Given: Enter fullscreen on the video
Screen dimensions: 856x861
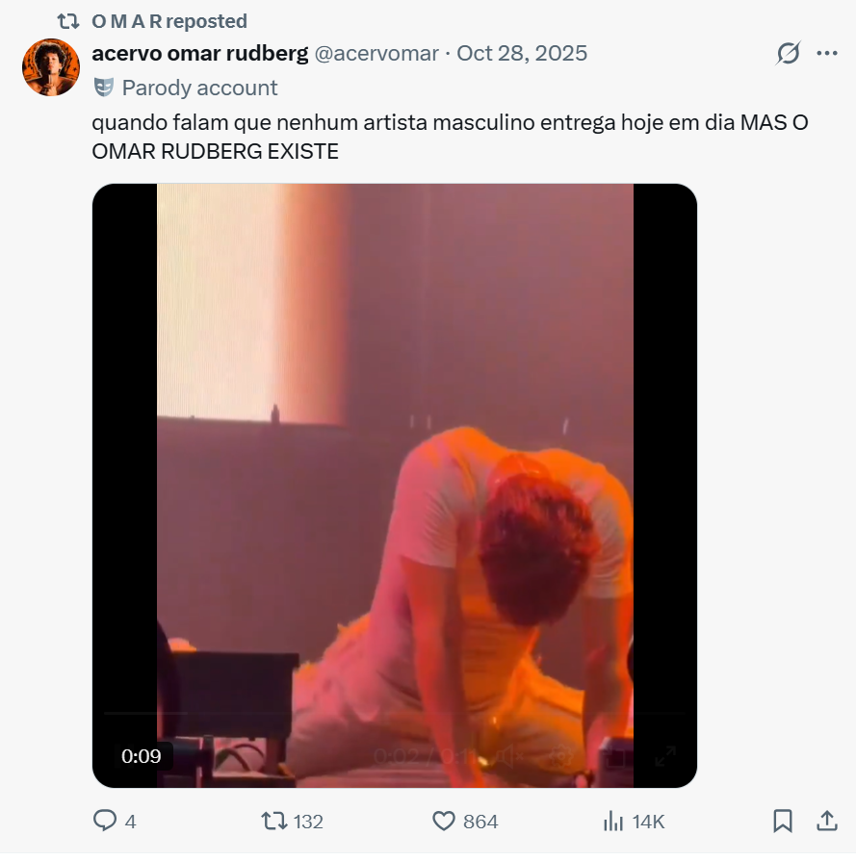Looking at the screenshot, I should (665, 756).
